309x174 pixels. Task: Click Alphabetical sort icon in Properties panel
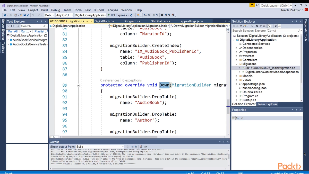(237, 118)
